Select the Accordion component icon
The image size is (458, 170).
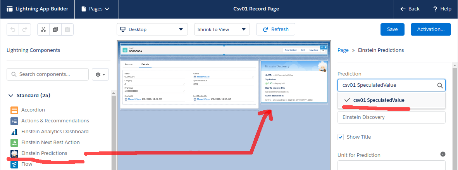[x=14, y=110]
